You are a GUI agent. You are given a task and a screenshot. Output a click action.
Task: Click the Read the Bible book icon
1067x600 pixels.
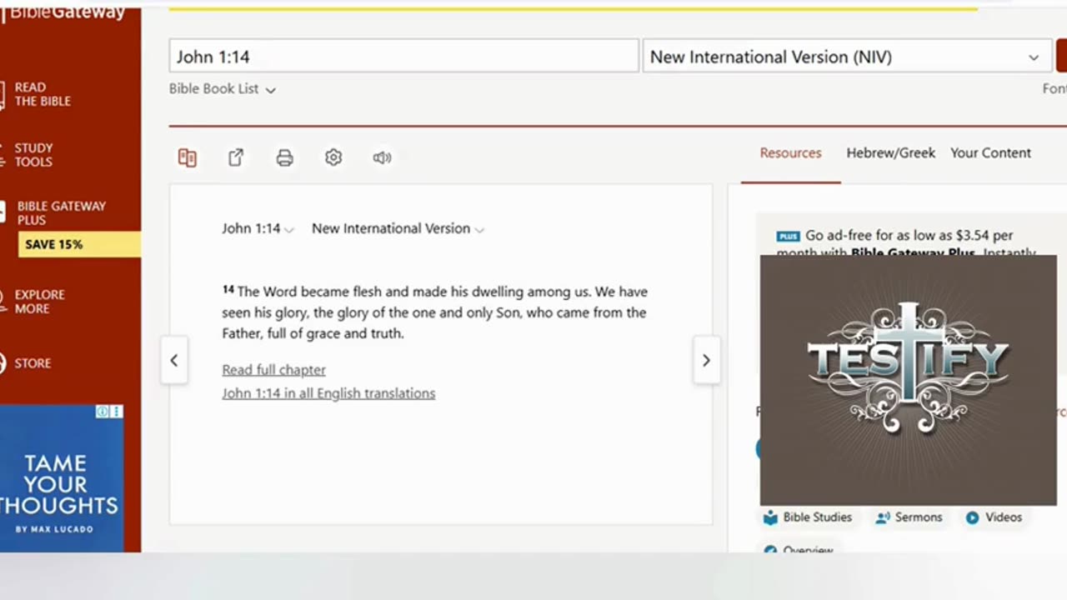click(x=3, y=94)
